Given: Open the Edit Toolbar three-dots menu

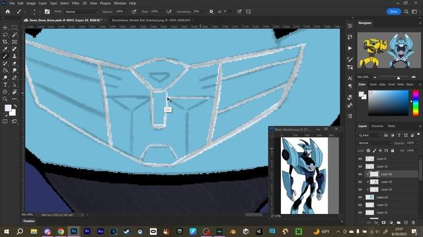Looking at the screenshot, I should pos(15,99).
